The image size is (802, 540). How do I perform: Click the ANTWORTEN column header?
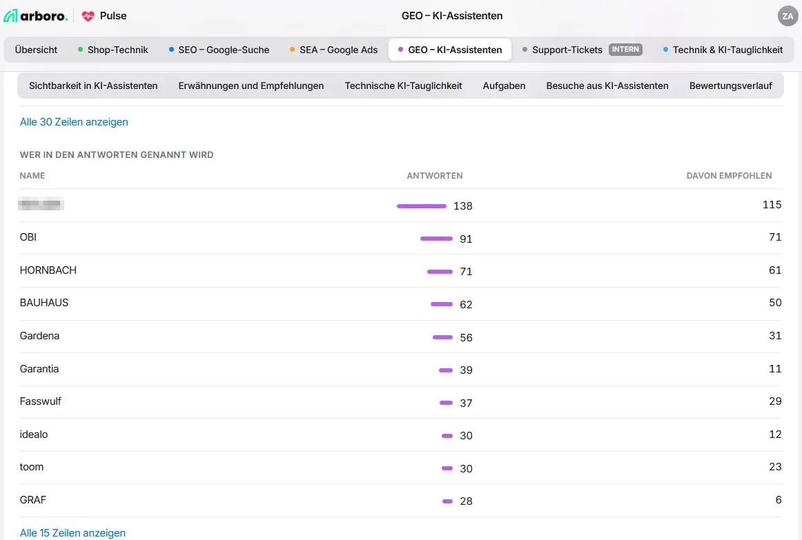pos(435,176)
